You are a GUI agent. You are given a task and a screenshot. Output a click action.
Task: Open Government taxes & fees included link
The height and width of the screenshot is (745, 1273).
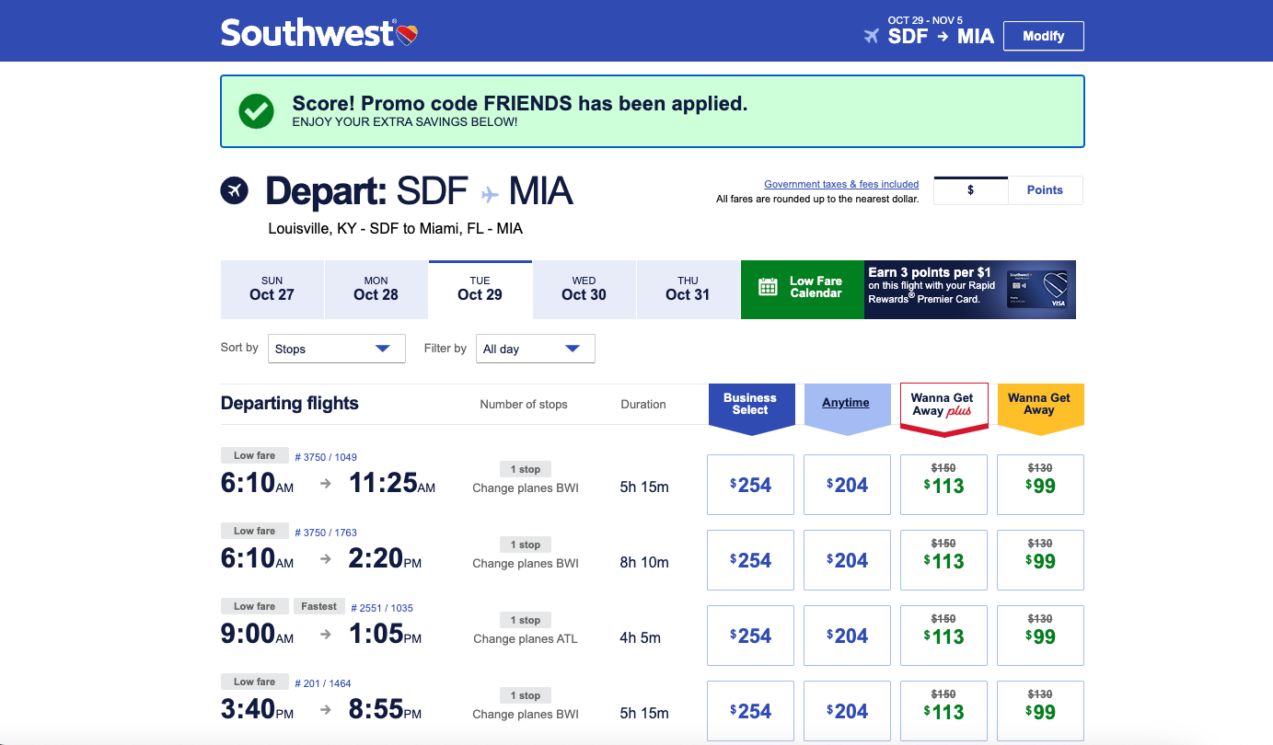[x=841, y=184]
